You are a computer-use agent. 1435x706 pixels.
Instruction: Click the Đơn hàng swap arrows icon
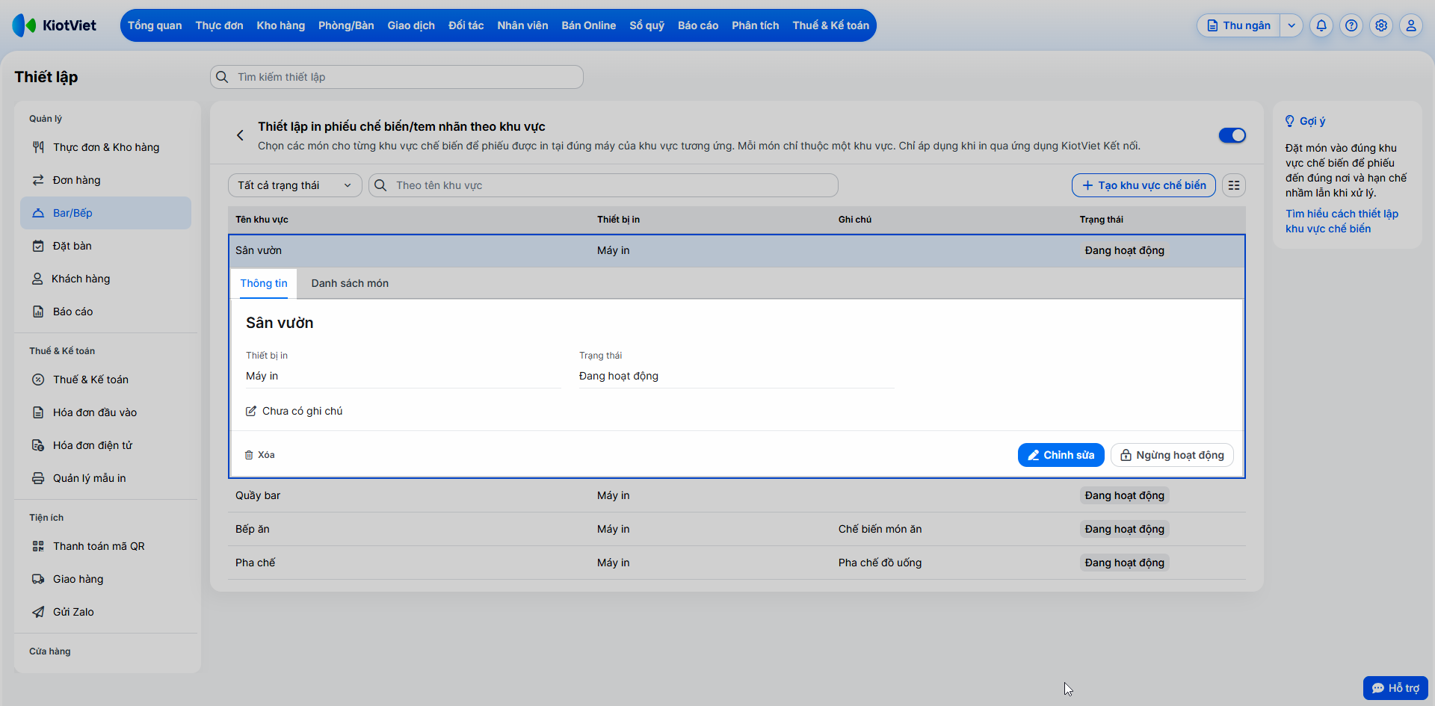click(x=38, y=180)
